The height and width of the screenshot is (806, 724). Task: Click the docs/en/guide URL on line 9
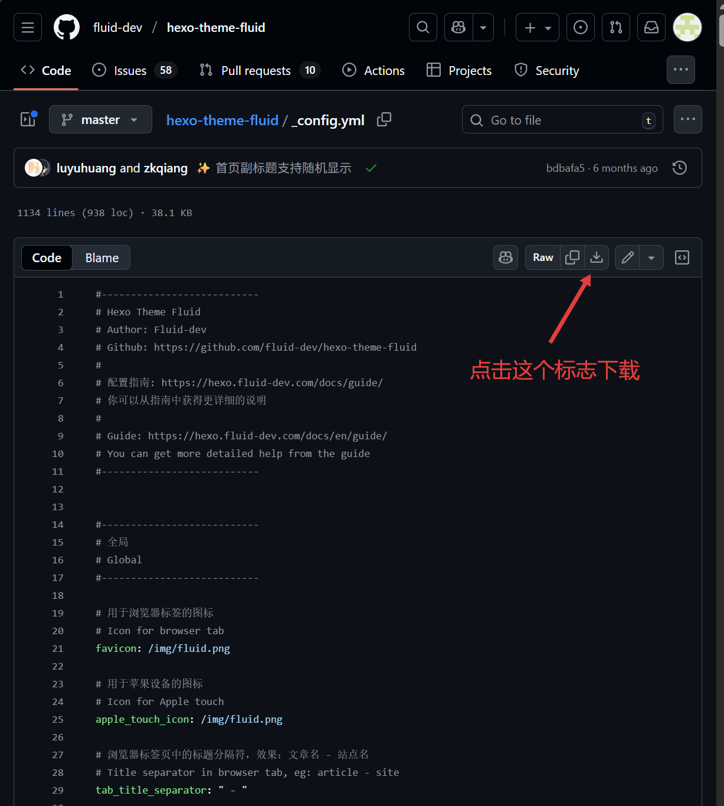[267, 436]
